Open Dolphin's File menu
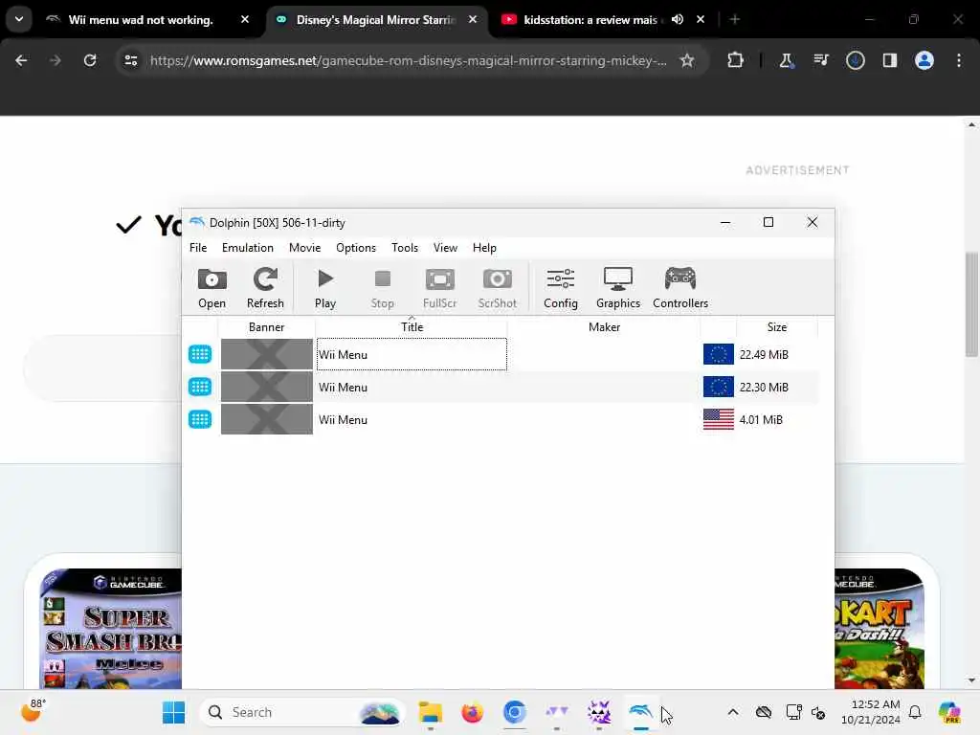 198,248
